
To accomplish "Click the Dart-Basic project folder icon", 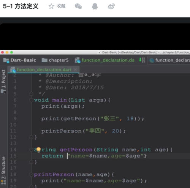I will click(6, 60).
